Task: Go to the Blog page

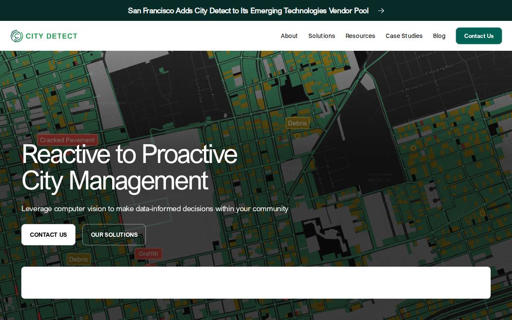Action: pos(439,36)
